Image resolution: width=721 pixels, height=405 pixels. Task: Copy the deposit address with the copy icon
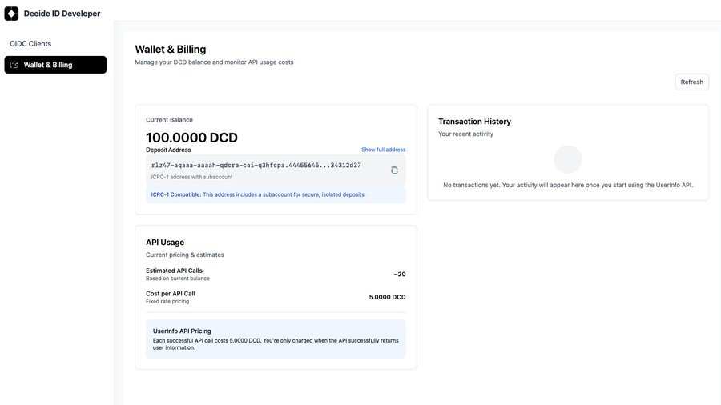pyautogui.click(x=394, y=170)
